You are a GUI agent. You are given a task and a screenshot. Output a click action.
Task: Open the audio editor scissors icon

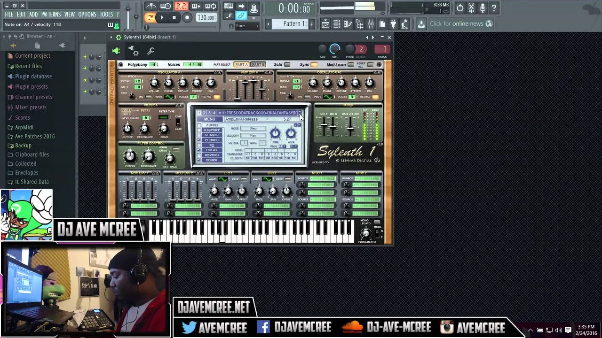471,8
